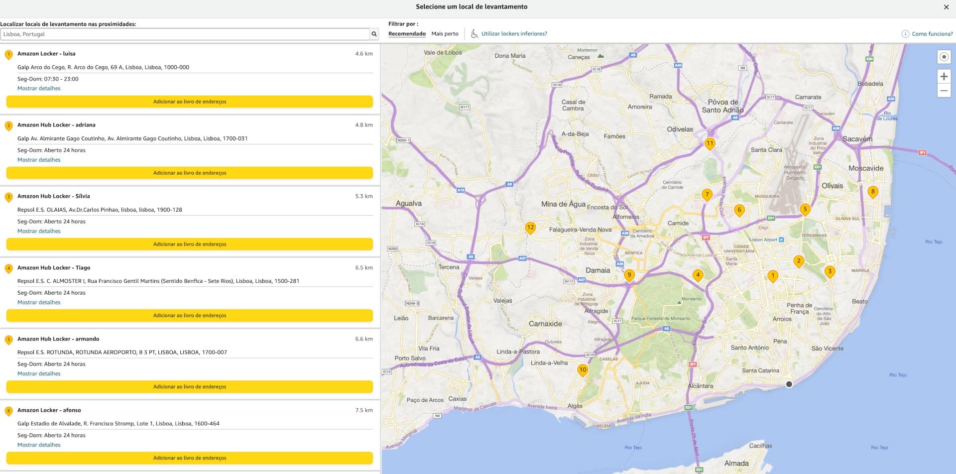Show details for Amazon Locker luisa

click(39, 89)
